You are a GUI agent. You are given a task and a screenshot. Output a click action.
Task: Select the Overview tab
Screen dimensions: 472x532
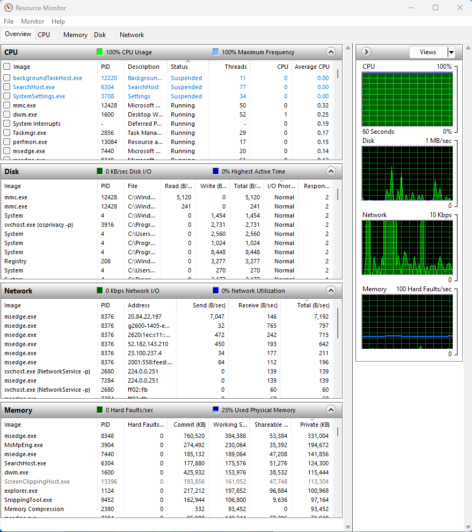18,34
